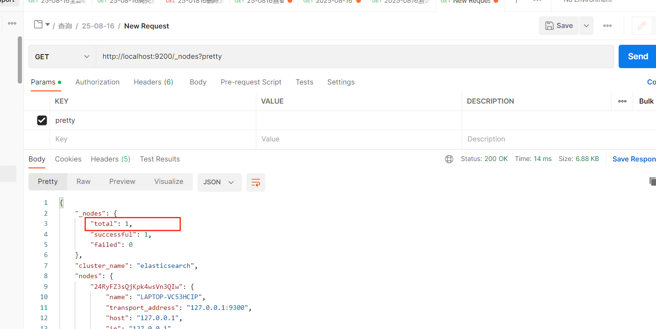Image resolution: width=656 pixels, height=329 pixels.
Task: Open the JSON format dropdown
Action: [x=219, y=182]
